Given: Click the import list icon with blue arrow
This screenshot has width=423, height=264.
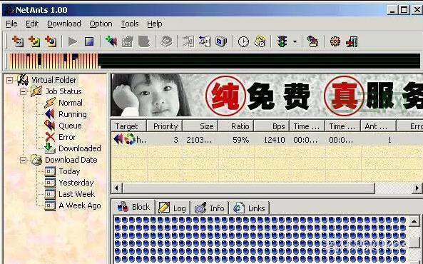Looking at the screenshot, I should tap(205, 41).
